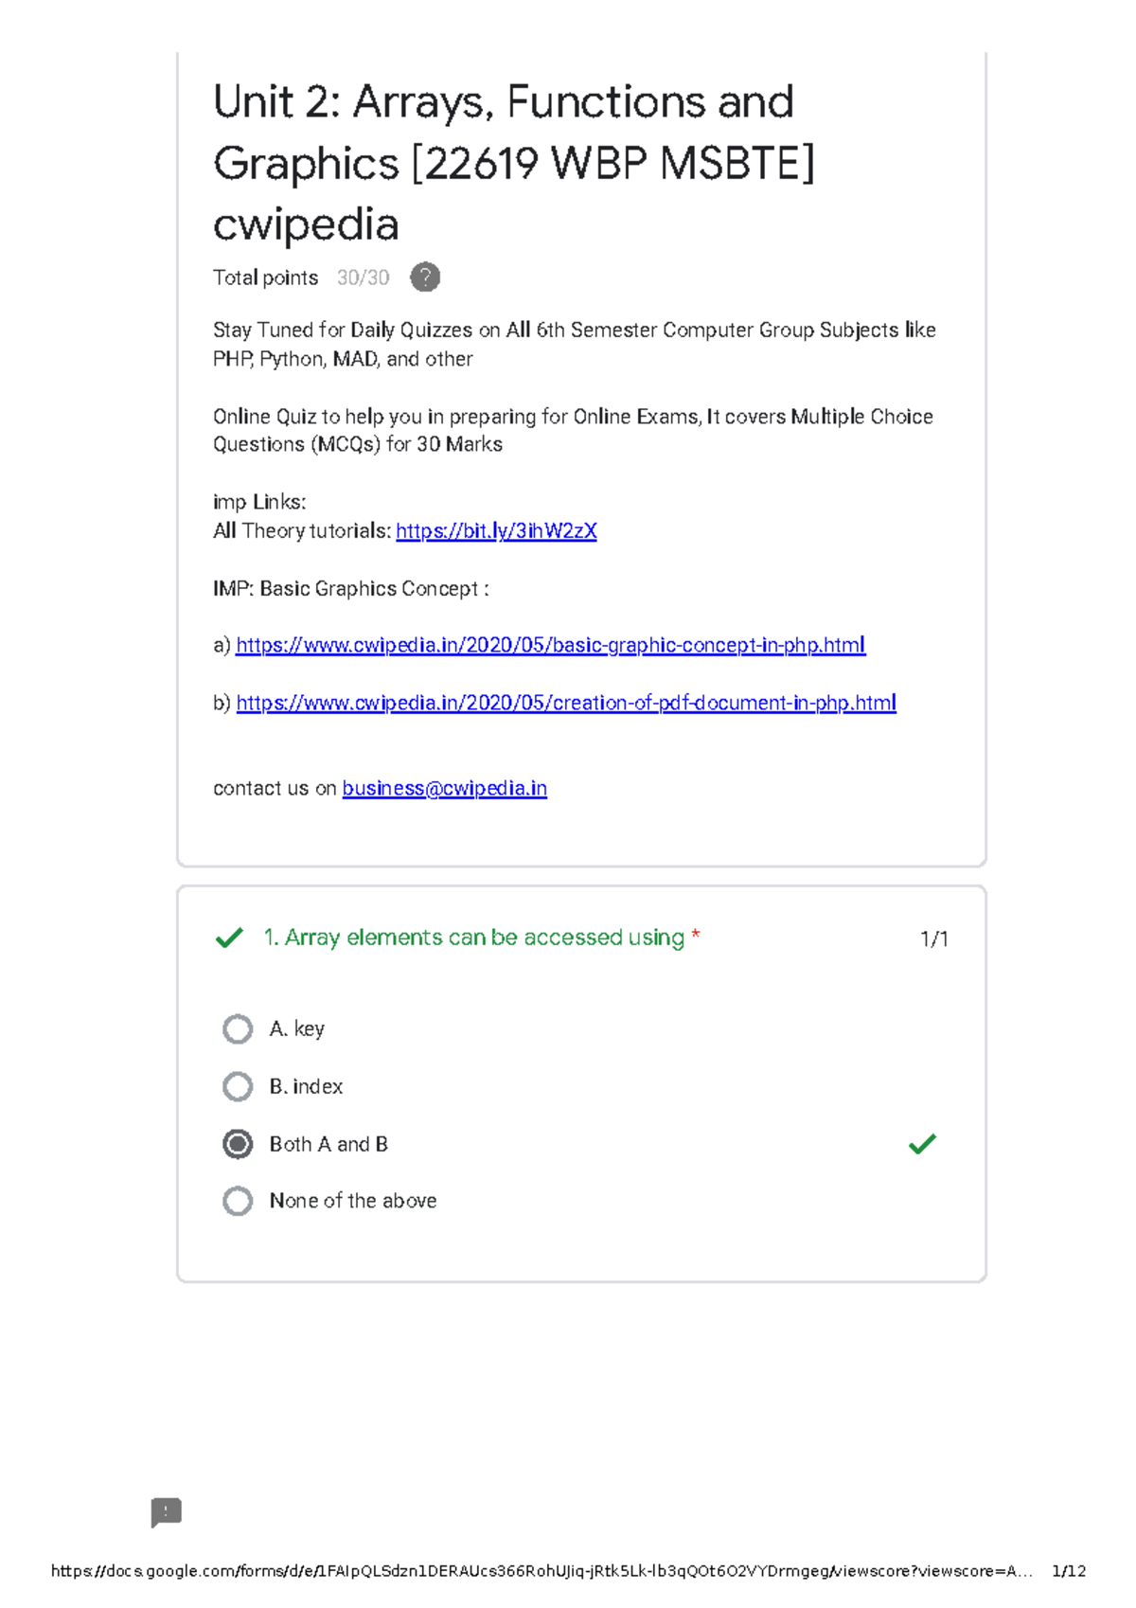Image resolution: width=1136 pixels, height=1608 pixels.
Task: Open the bit.ly theory tutorials link
Action: (496, 531)
